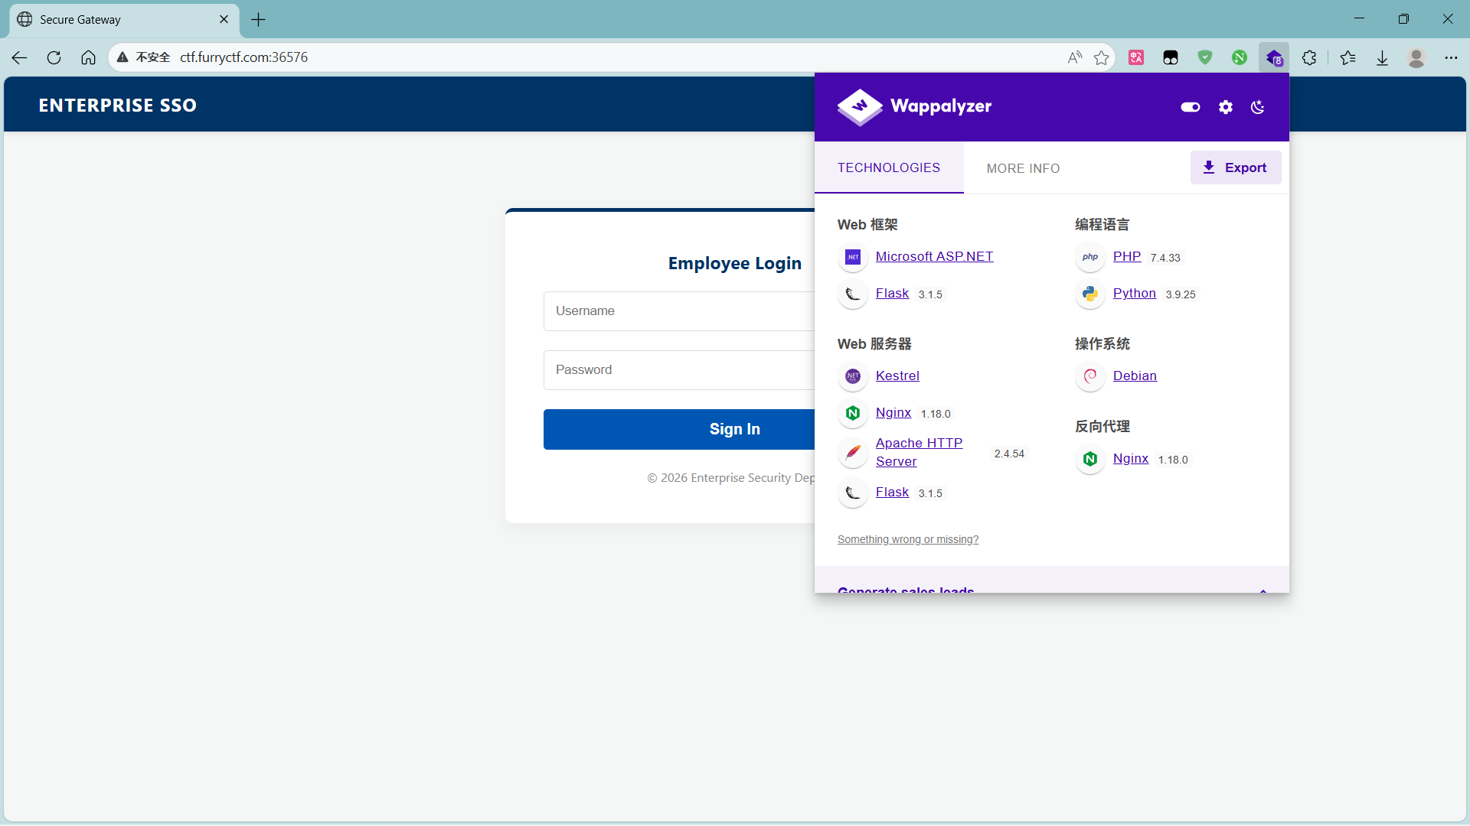Screen dimensions: 1470x826
Task: Click the Export button
Action: (x=1235, y=167)
